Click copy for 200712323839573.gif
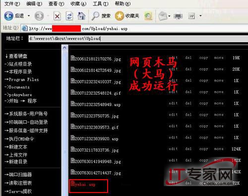 (x=203, y=126)
